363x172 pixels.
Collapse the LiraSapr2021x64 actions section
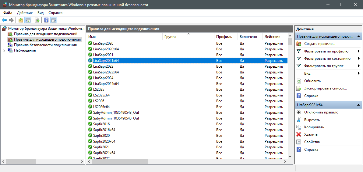click(x=358, y=105)
